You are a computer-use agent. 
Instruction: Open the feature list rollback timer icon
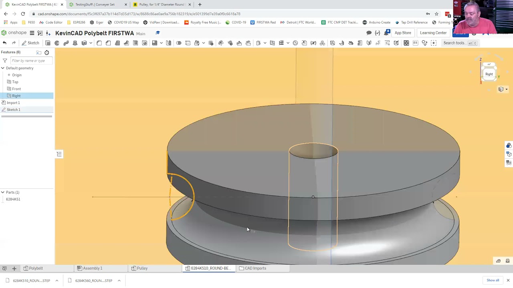tap(46, 52)
